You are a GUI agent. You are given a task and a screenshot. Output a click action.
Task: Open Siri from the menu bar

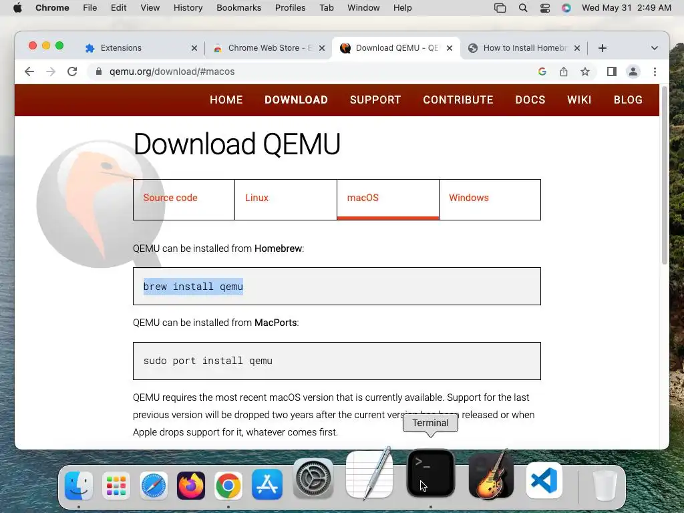(566, 8)
